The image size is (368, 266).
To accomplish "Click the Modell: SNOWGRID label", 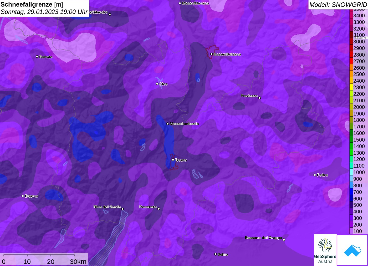I will [338, 5].
